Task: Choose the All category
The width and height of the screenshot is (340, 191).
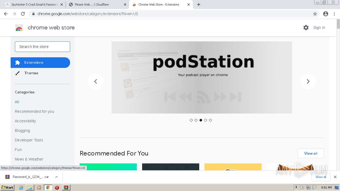Action: tap(17, 102)
